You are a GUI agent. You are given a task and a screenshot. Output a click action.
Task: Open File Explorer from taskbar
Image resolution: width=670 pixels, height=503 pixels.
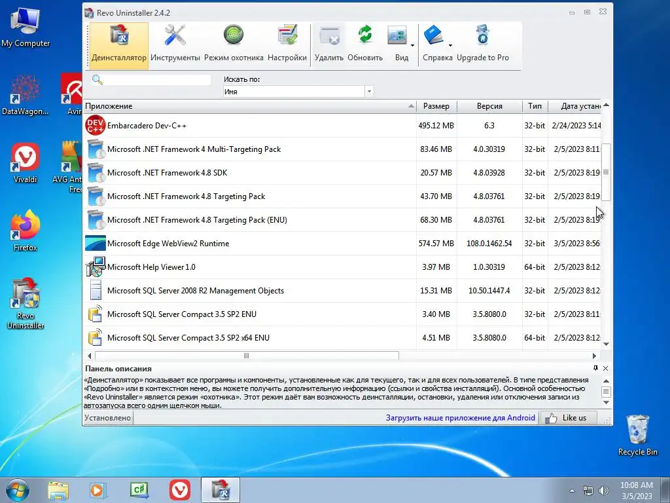click(x=58, y=490)
